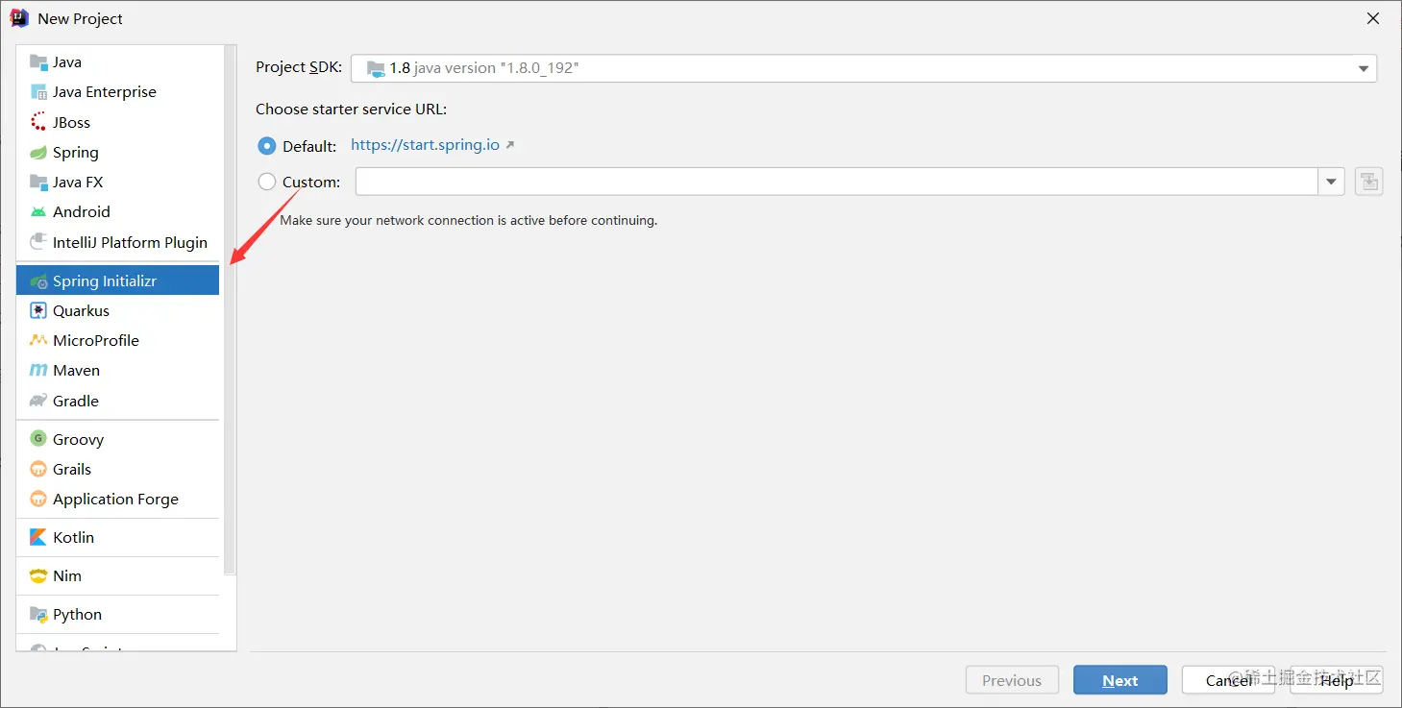This screenshot has width=1402, height=708.
Task: Expand the Custom URL history dropdown arrow
Action: click(1332, 182)
